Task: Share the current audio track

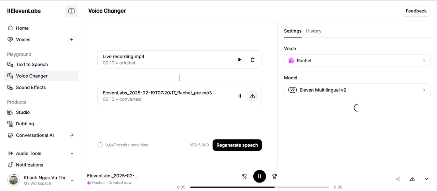Action: tap(398, 179)
